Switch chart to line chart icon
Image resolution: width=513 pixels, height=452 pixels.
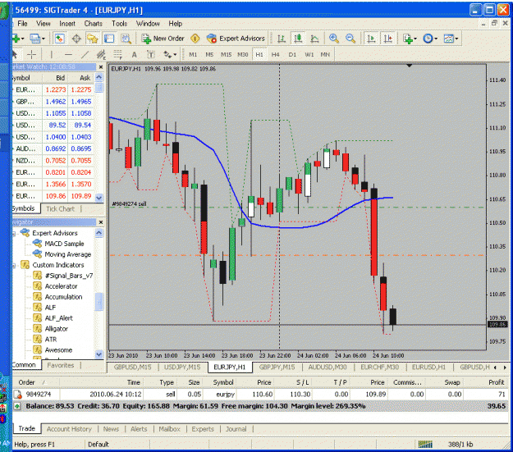tap(314, 39)
